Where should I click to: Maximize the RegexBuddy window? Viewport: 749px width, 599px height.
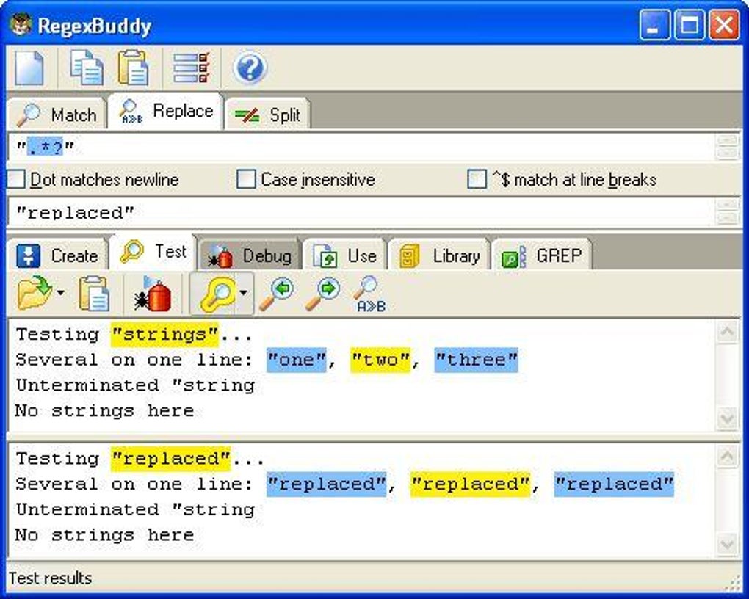(x=689, y=25)
